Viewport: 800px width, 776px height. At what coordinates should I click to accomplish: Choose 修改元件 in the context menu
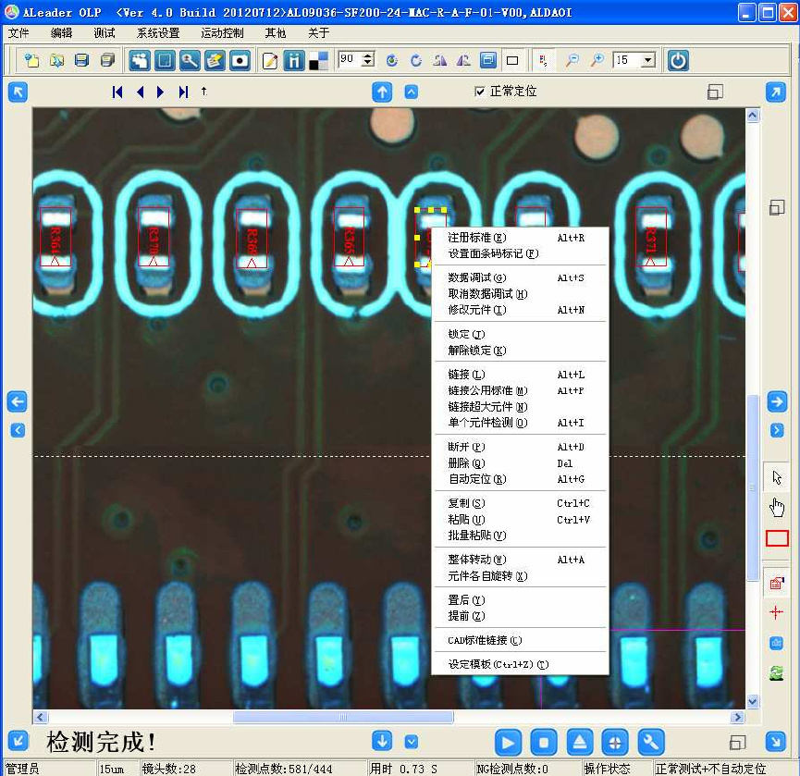(x=520, y=310)
